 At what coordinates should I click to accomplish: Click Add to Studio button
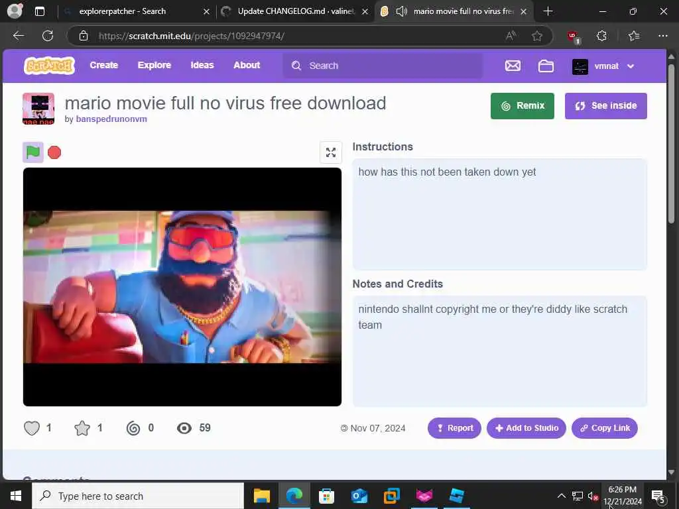[x=526, y=428]
